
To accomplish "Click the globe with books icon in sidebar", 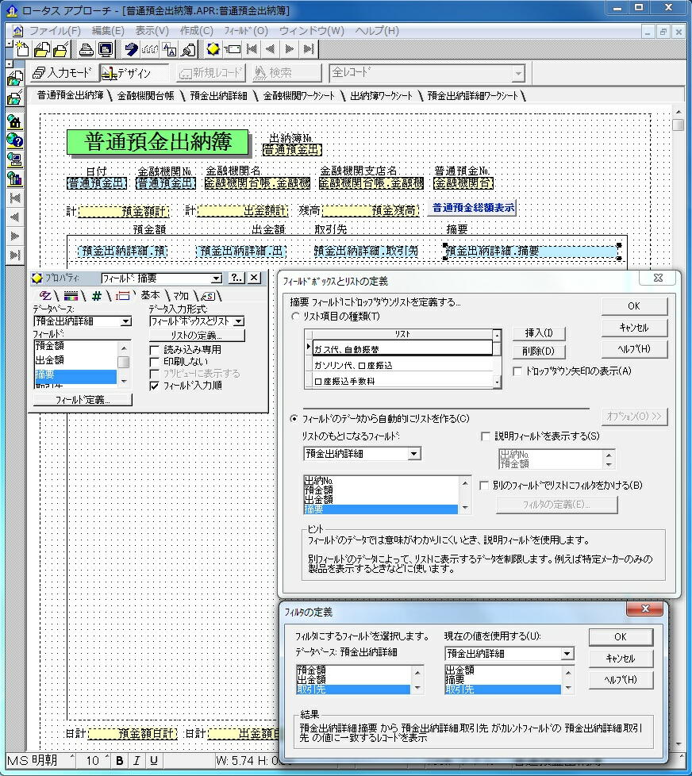I will click(x=15, y=179).
